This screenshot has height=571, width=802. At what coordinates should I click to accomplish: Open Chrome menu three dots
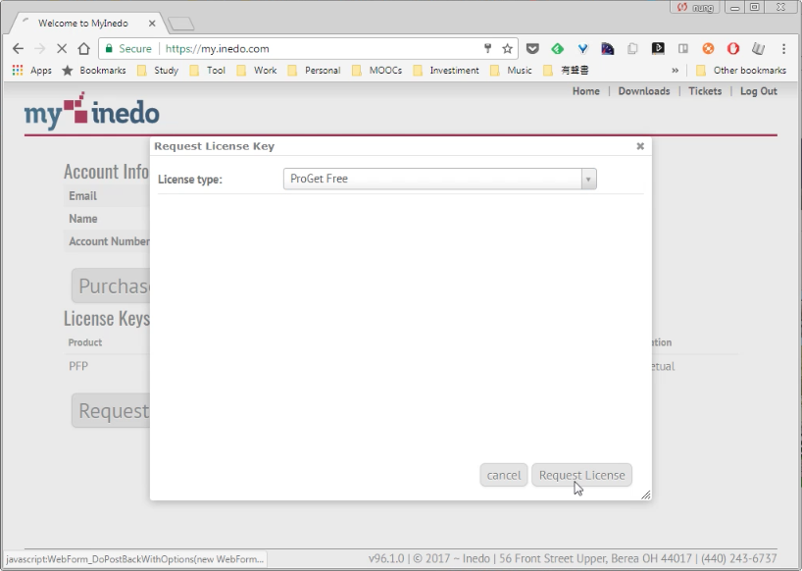783,49
